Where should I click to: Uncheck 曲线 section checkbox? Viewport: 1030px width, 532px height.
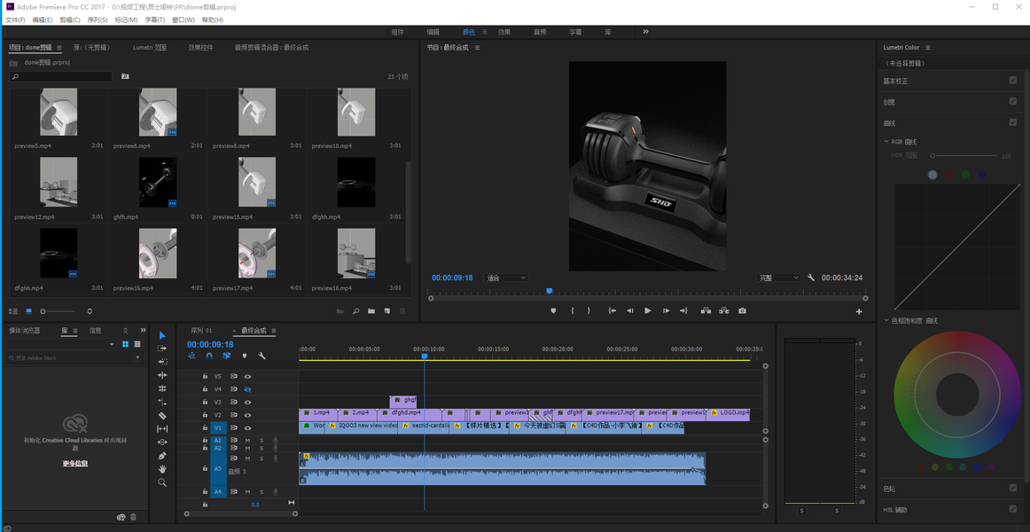(1012, 122)
